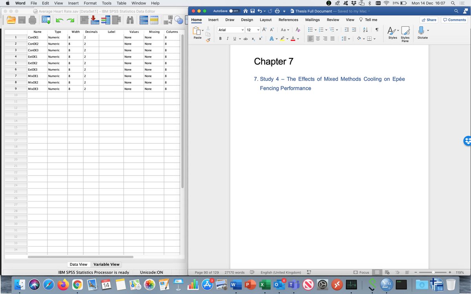Open the Format menu in menu bar

pos(90,3)
